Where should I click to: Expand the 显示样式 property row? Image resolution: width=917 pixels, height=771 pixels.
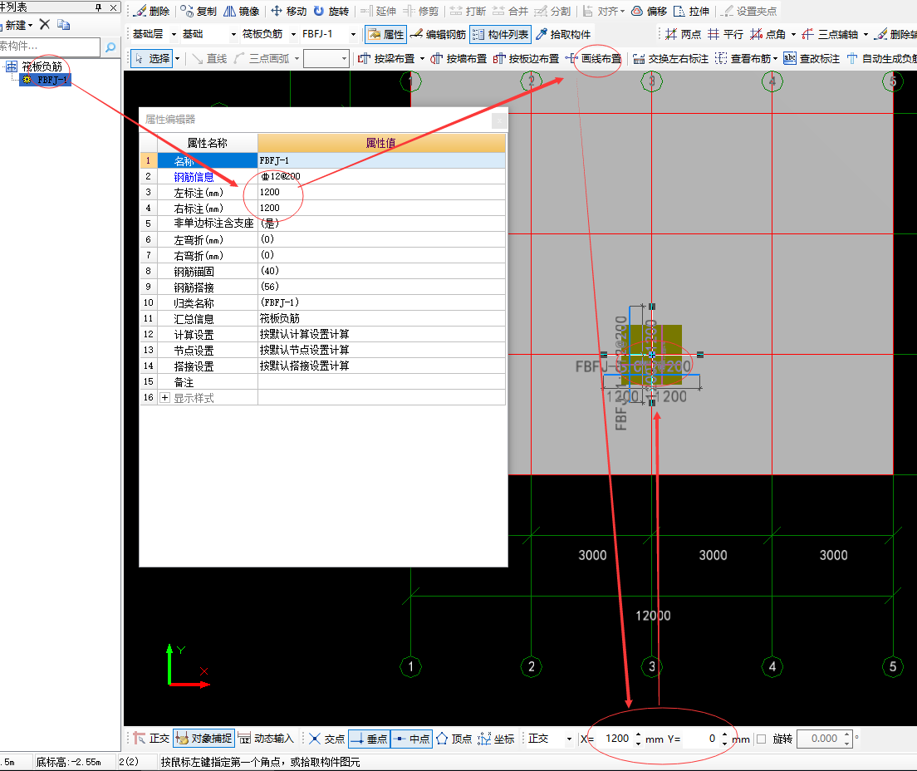[x=164, y=398]
